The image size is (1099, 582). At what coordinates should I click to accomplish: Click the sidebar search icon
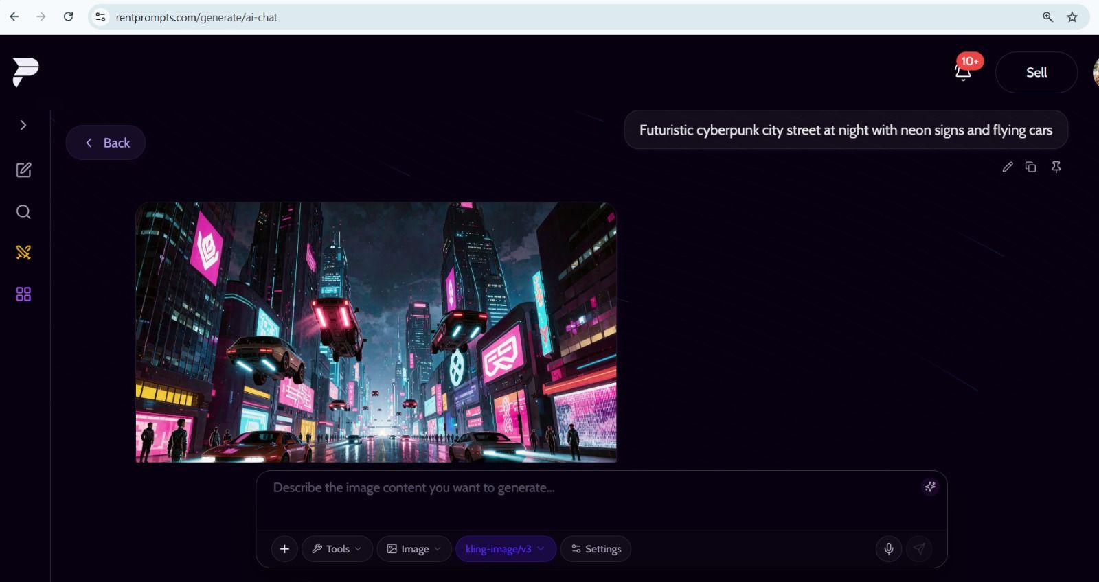(x=23, y=211)
